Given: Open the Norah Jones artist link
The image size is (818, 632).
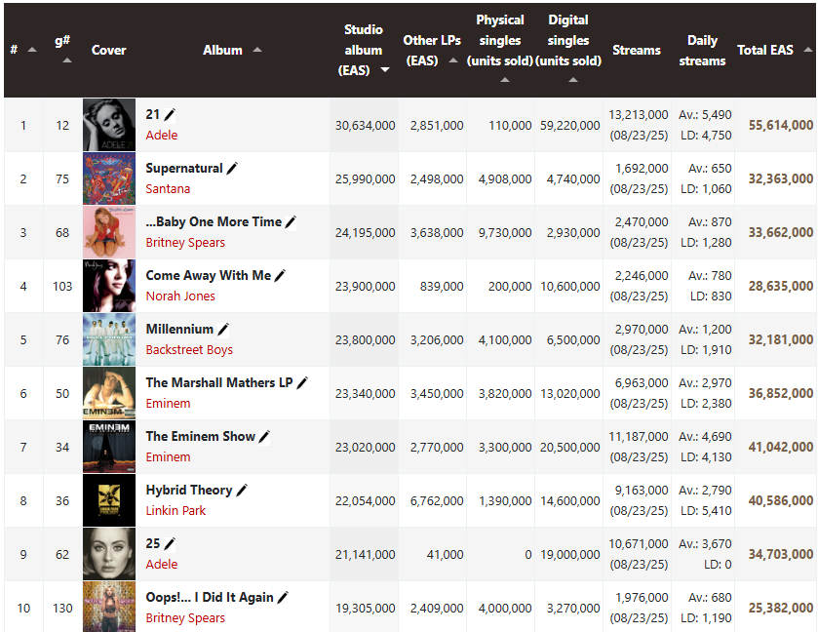Looking at the screenshot, I should point(180,296).
